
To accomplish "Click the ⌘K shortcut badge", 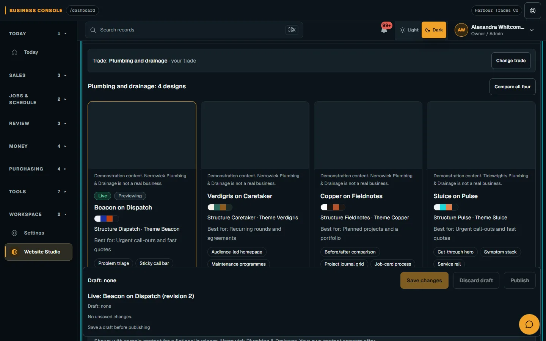I will pyautogui.click(x=292, y=30).
